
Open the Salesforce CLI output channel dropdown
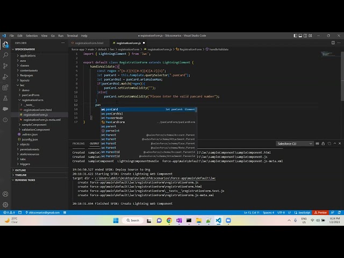pyautogui.click(x=295, y=144)
